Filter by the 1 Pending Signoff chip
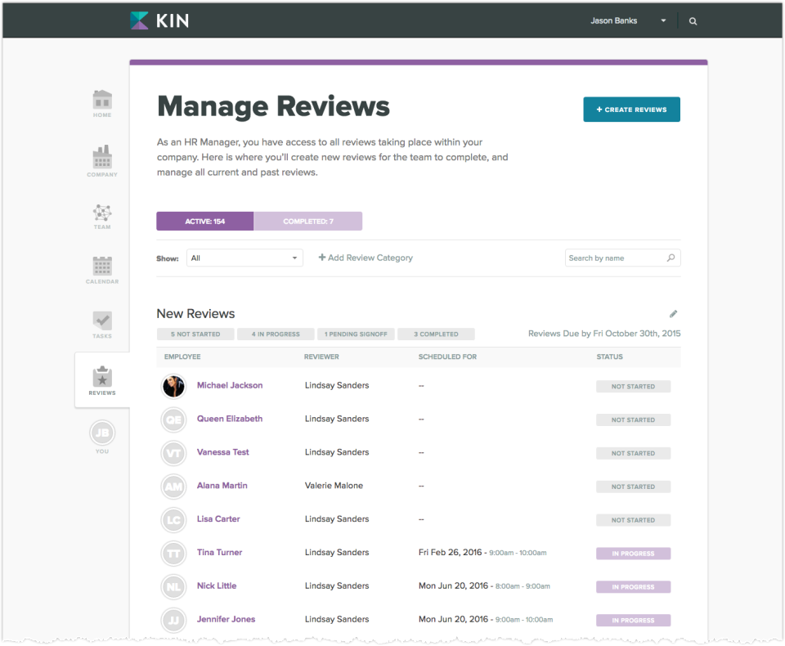785x646 pixels. [356, 334]
